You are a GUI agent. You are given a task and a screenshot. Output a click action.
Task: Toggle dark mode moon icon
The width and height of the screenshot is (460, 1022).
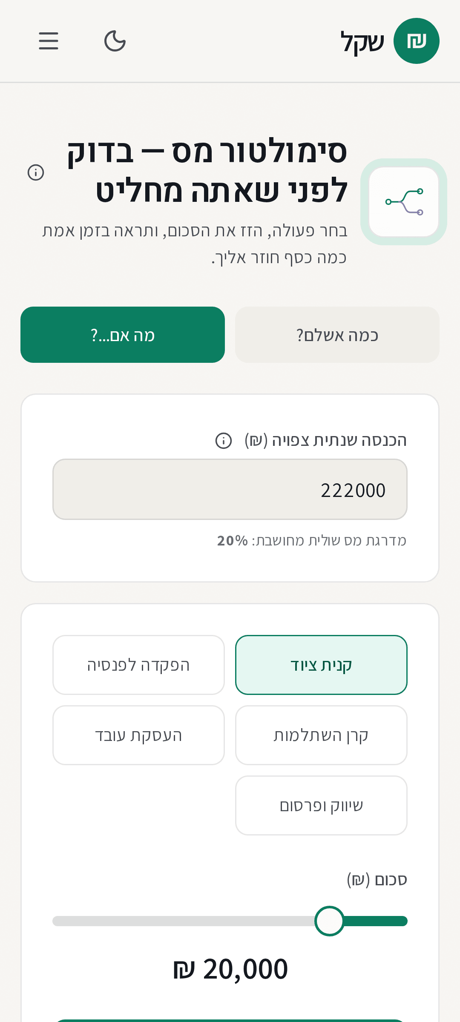[x=115, y=41]
